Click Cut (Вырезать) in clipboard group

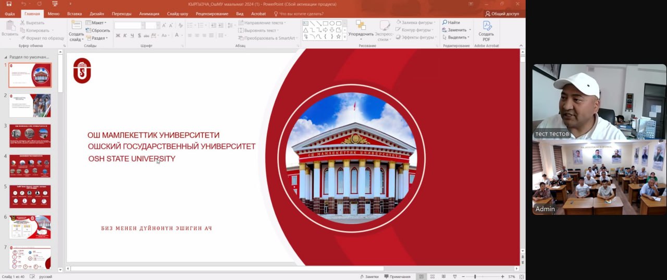[32, 23]
